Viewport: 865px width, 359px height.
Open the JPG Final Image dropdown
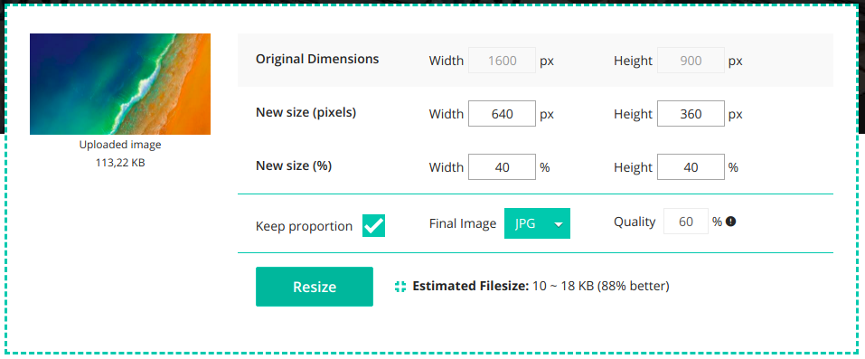[x=537, y=223]
